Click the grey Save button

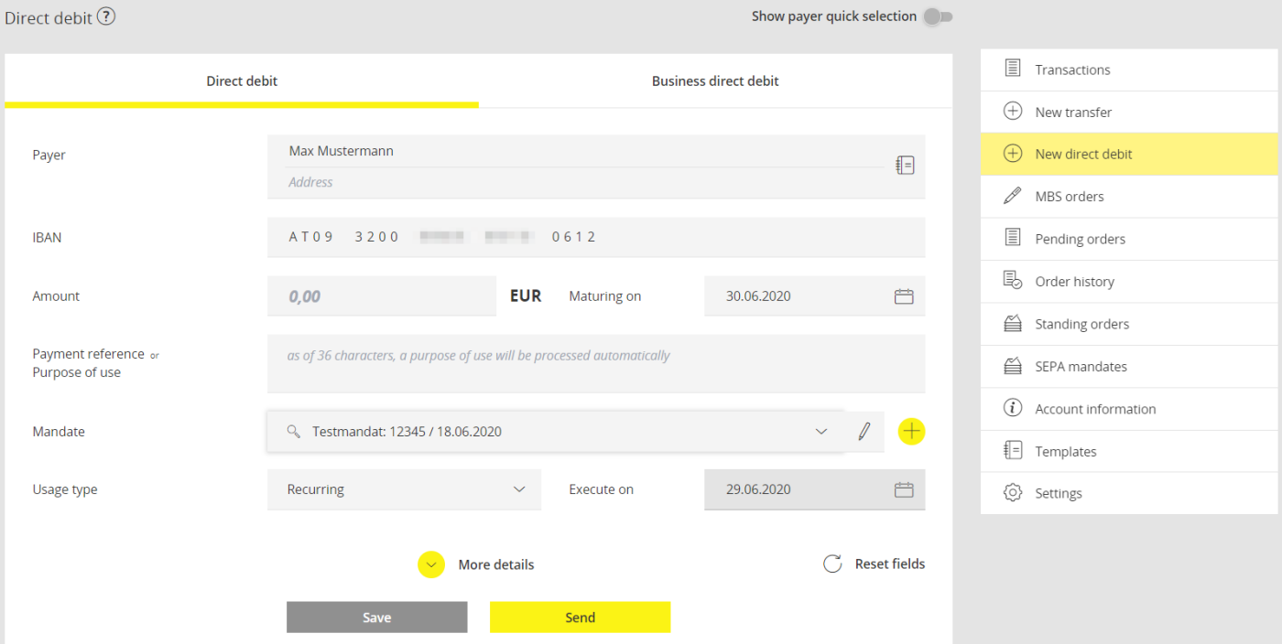[x=376, y=617]
